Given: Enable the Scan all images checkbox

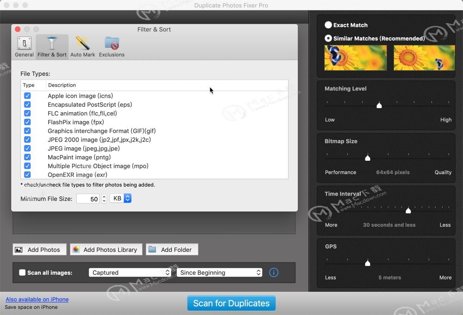Looking at the screenshot, I should (23, 273).
